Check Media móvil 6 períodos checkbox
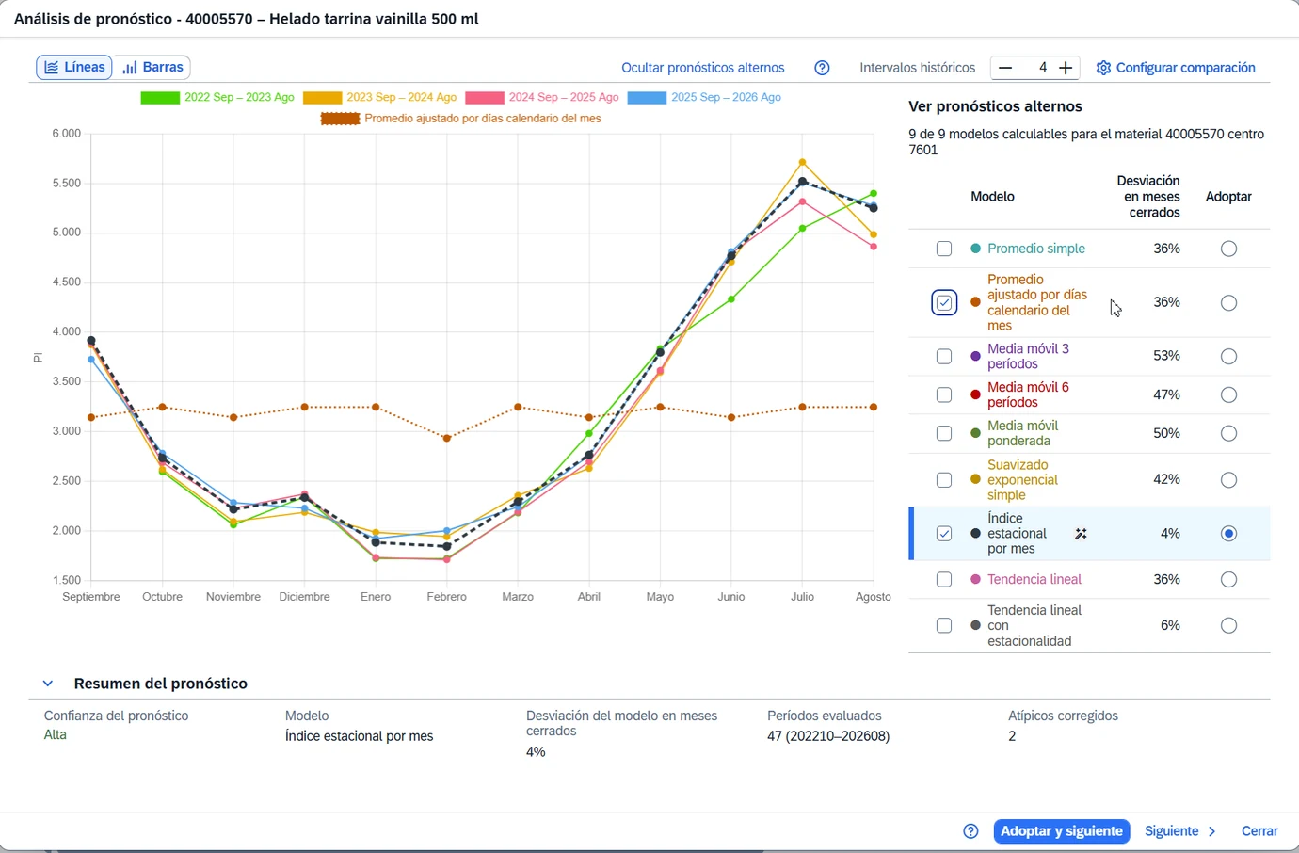The image size is (1299, 853). point(944,394)
